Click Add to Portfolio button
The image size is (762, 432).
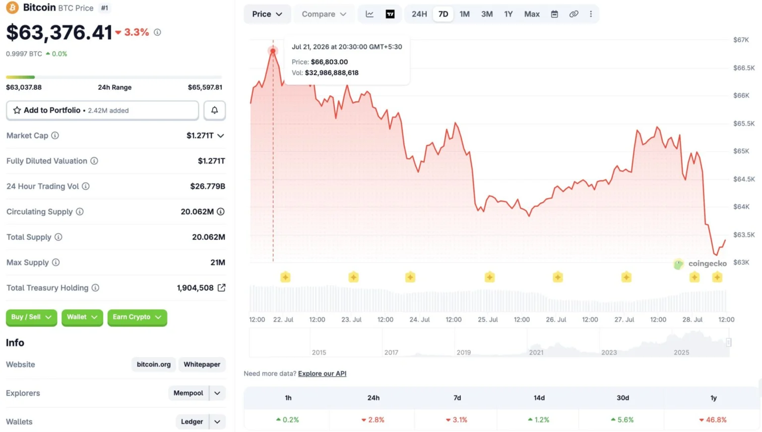103,110
